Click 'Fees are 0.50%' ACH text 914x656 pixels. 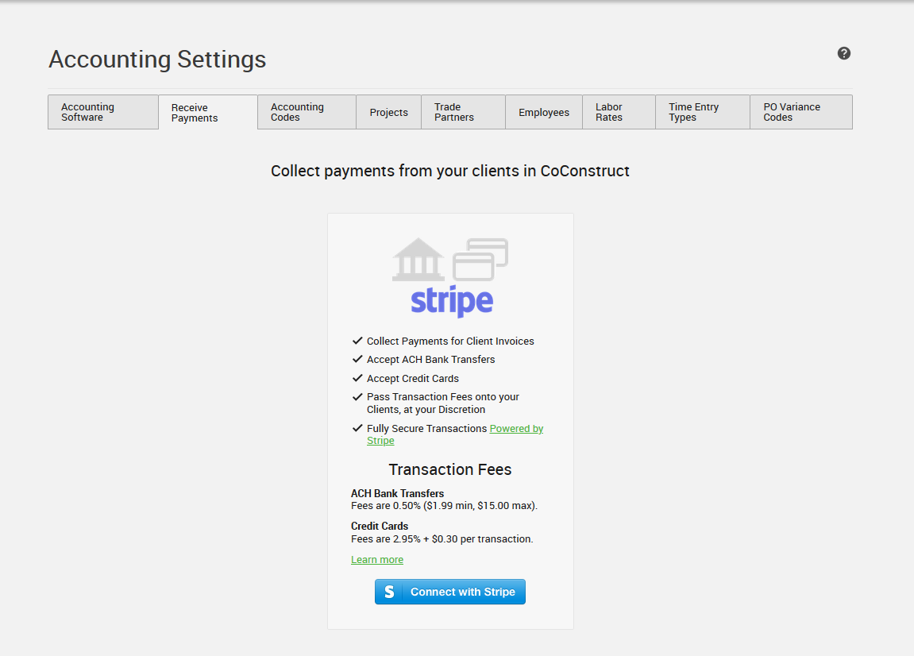[444, 506]
